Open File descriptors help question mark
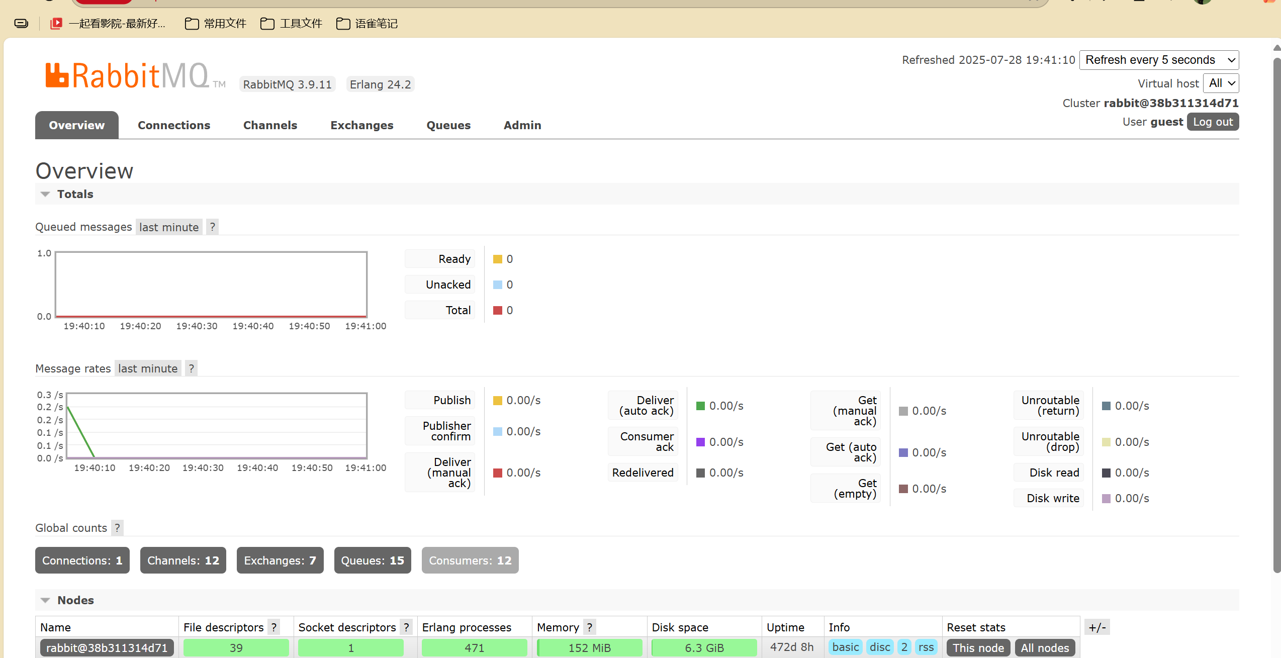This screenshot has height=658, width=1281. point(274,627)
